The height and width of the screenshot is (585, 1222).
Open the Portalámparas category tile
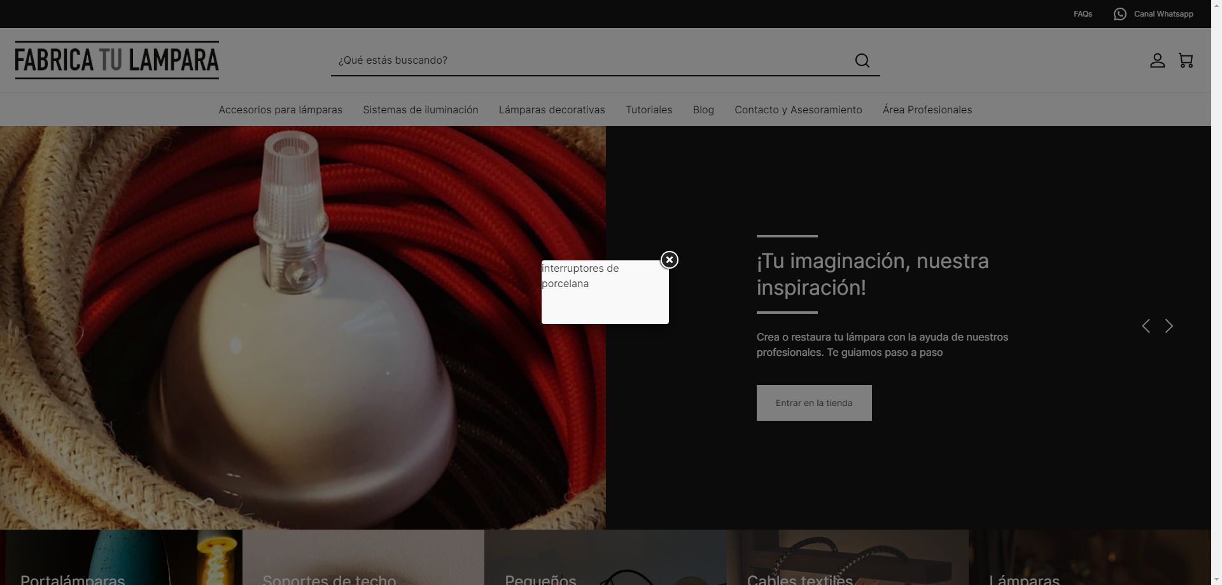pyautogui.click(x=121, y=558)
